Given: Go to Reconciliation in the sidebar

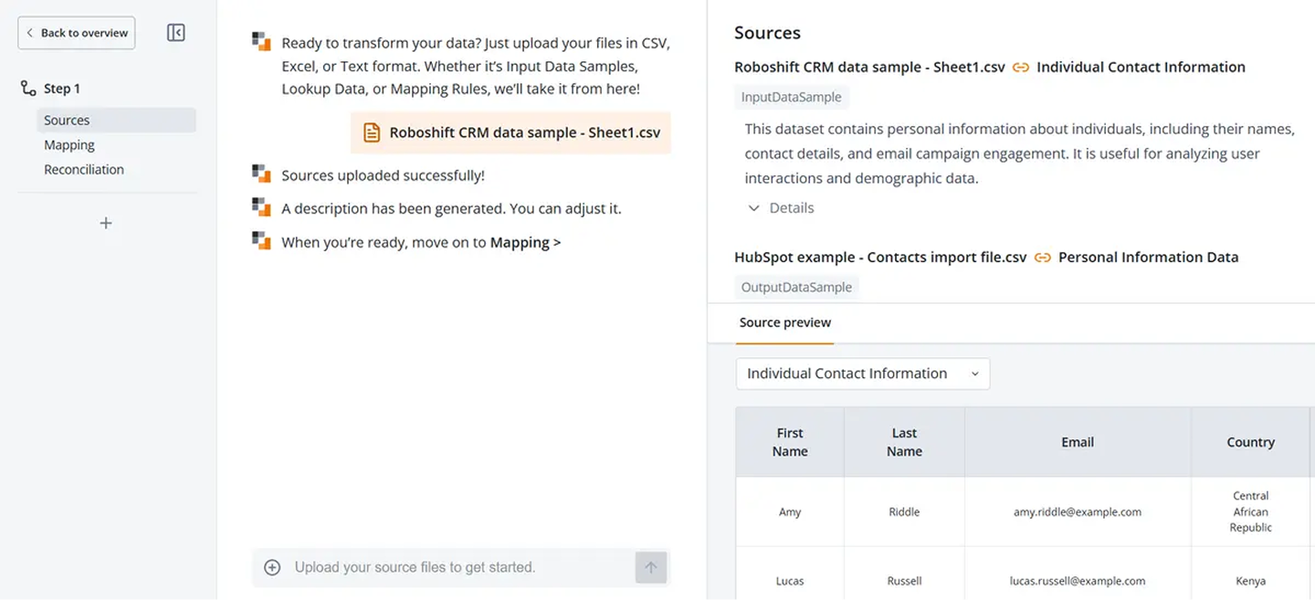Looking at the screenshot, I should 84,170.
